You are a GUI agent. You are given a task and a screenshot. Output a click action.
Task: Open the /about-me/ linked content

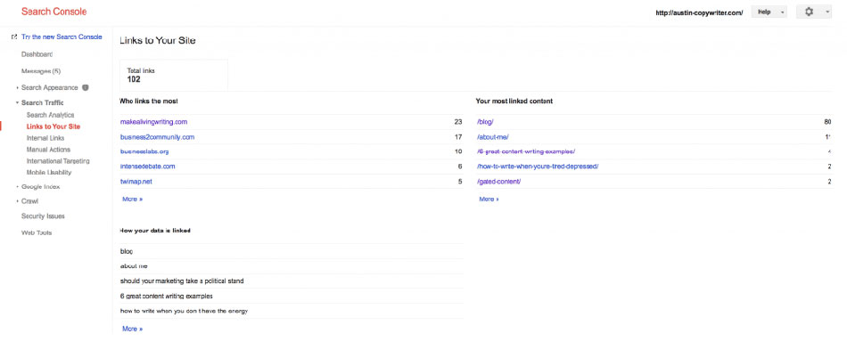493,137
